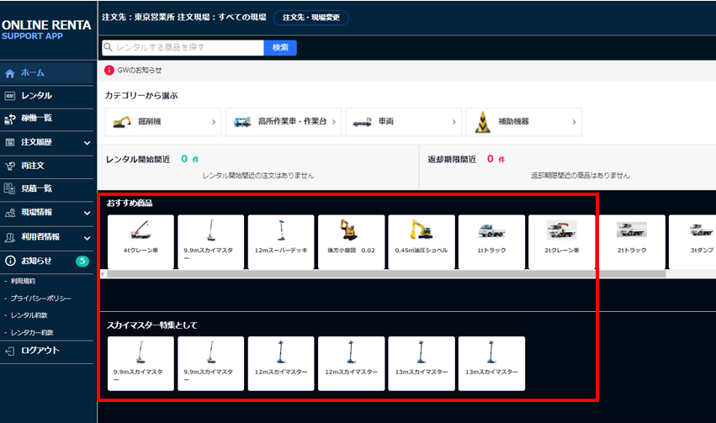716x423 pixels.
Task: Click the レンタル icon in sidebar
Action: click(x=10, y=96)
